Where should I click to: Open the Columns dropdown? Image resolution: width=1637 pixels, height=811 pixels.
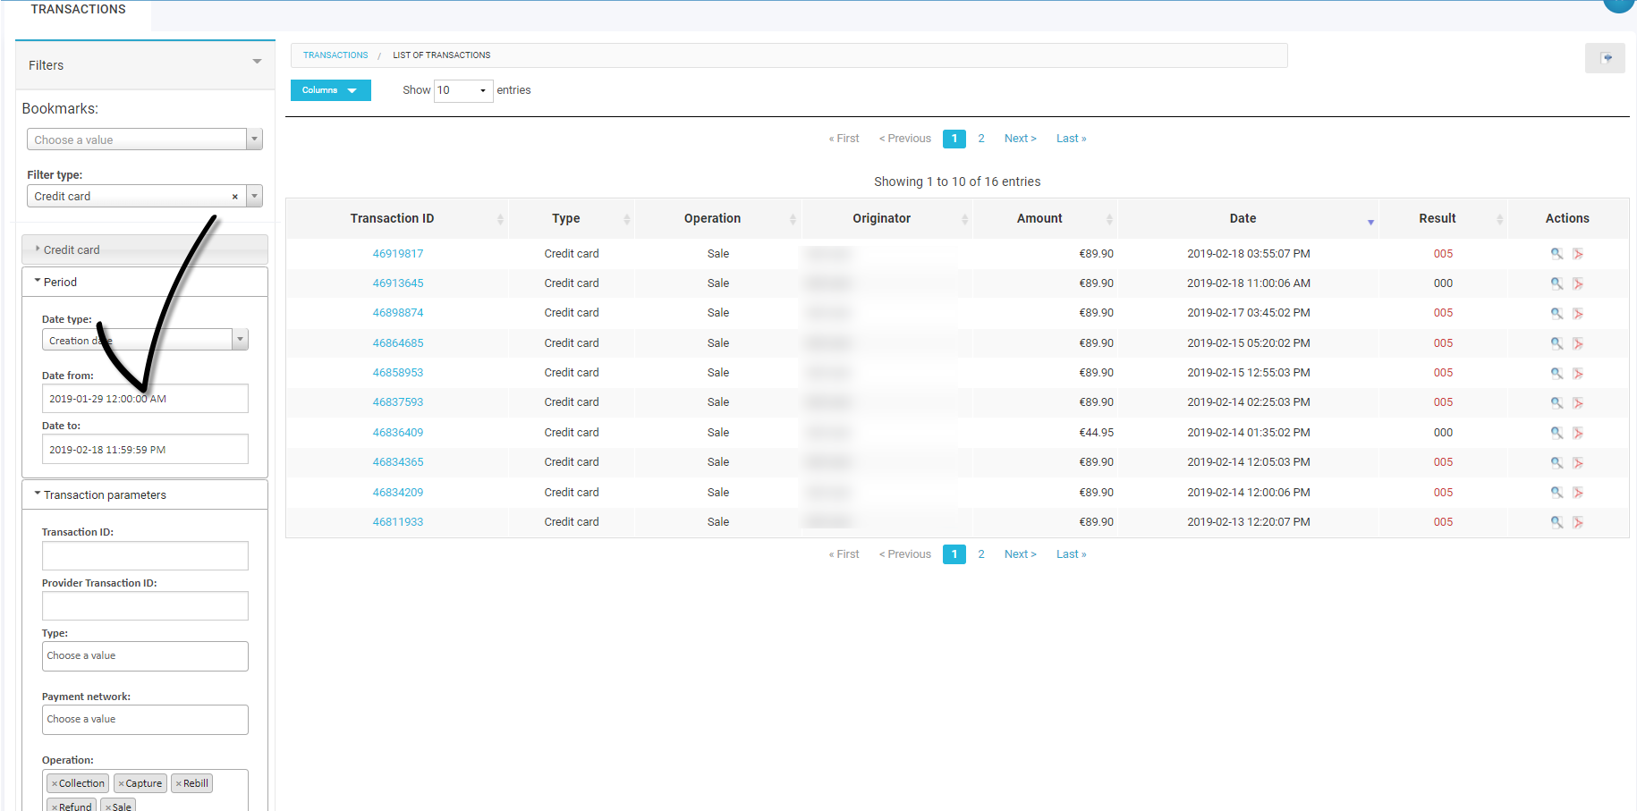(330, 90)
